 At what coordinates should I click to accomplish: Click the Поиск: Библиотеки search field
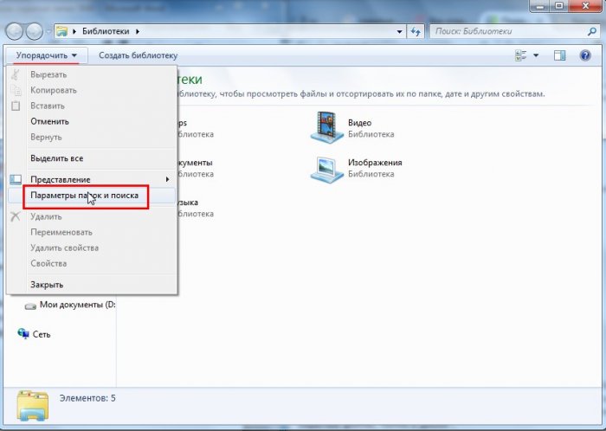tap(509, 32)
